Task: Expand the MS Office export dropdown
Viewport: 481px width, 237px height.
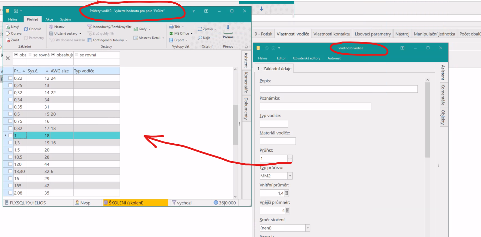Action: coord(192,34)
